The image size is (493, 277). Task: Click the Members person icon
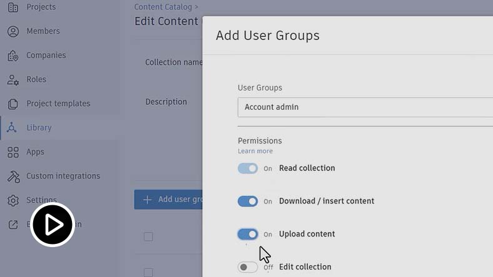[x=13, y=31]
